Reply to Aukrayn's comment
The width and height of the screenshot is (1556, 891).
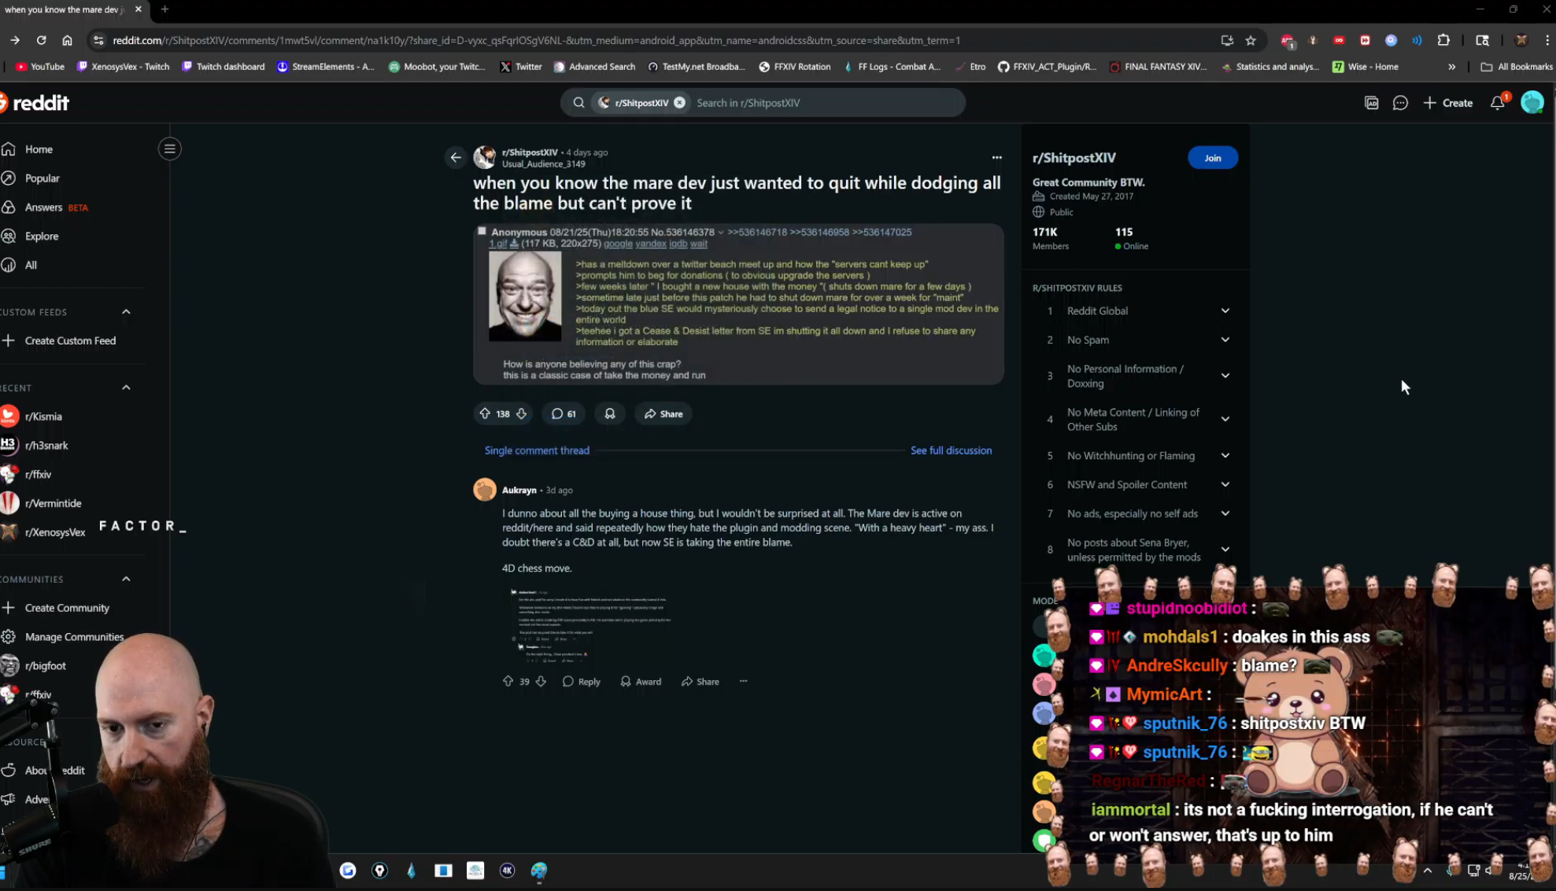[581, 681]
